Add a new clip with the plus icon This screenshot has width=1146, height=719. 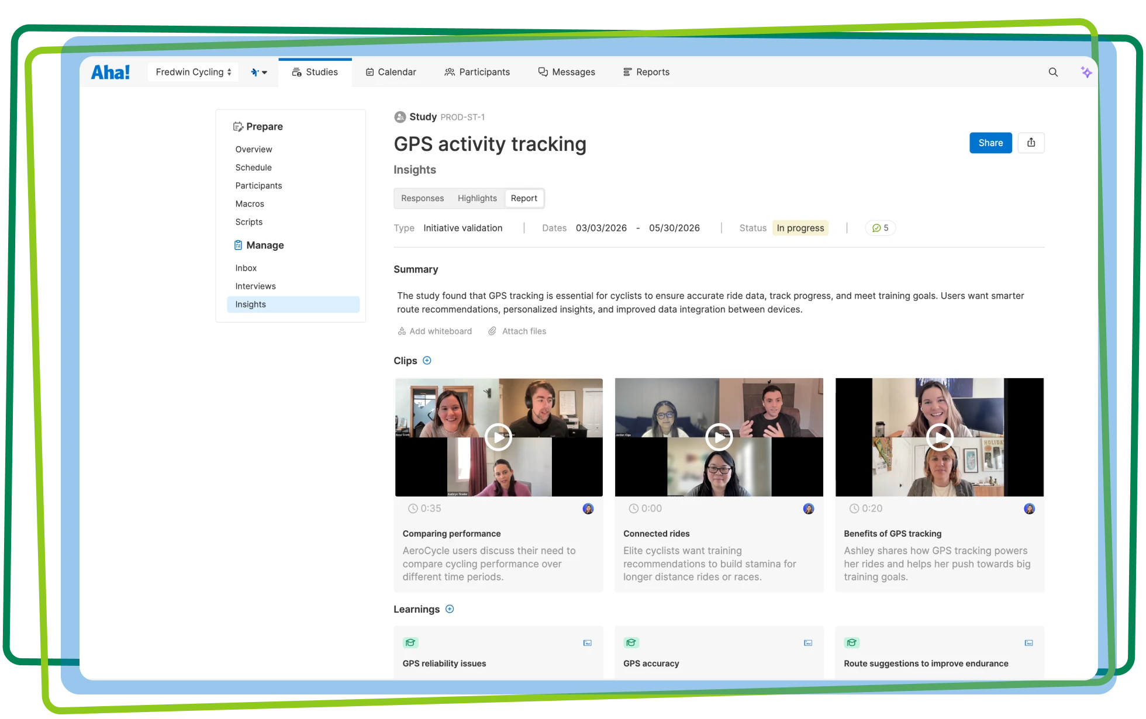pyautogui.click(x=427, y=361)
